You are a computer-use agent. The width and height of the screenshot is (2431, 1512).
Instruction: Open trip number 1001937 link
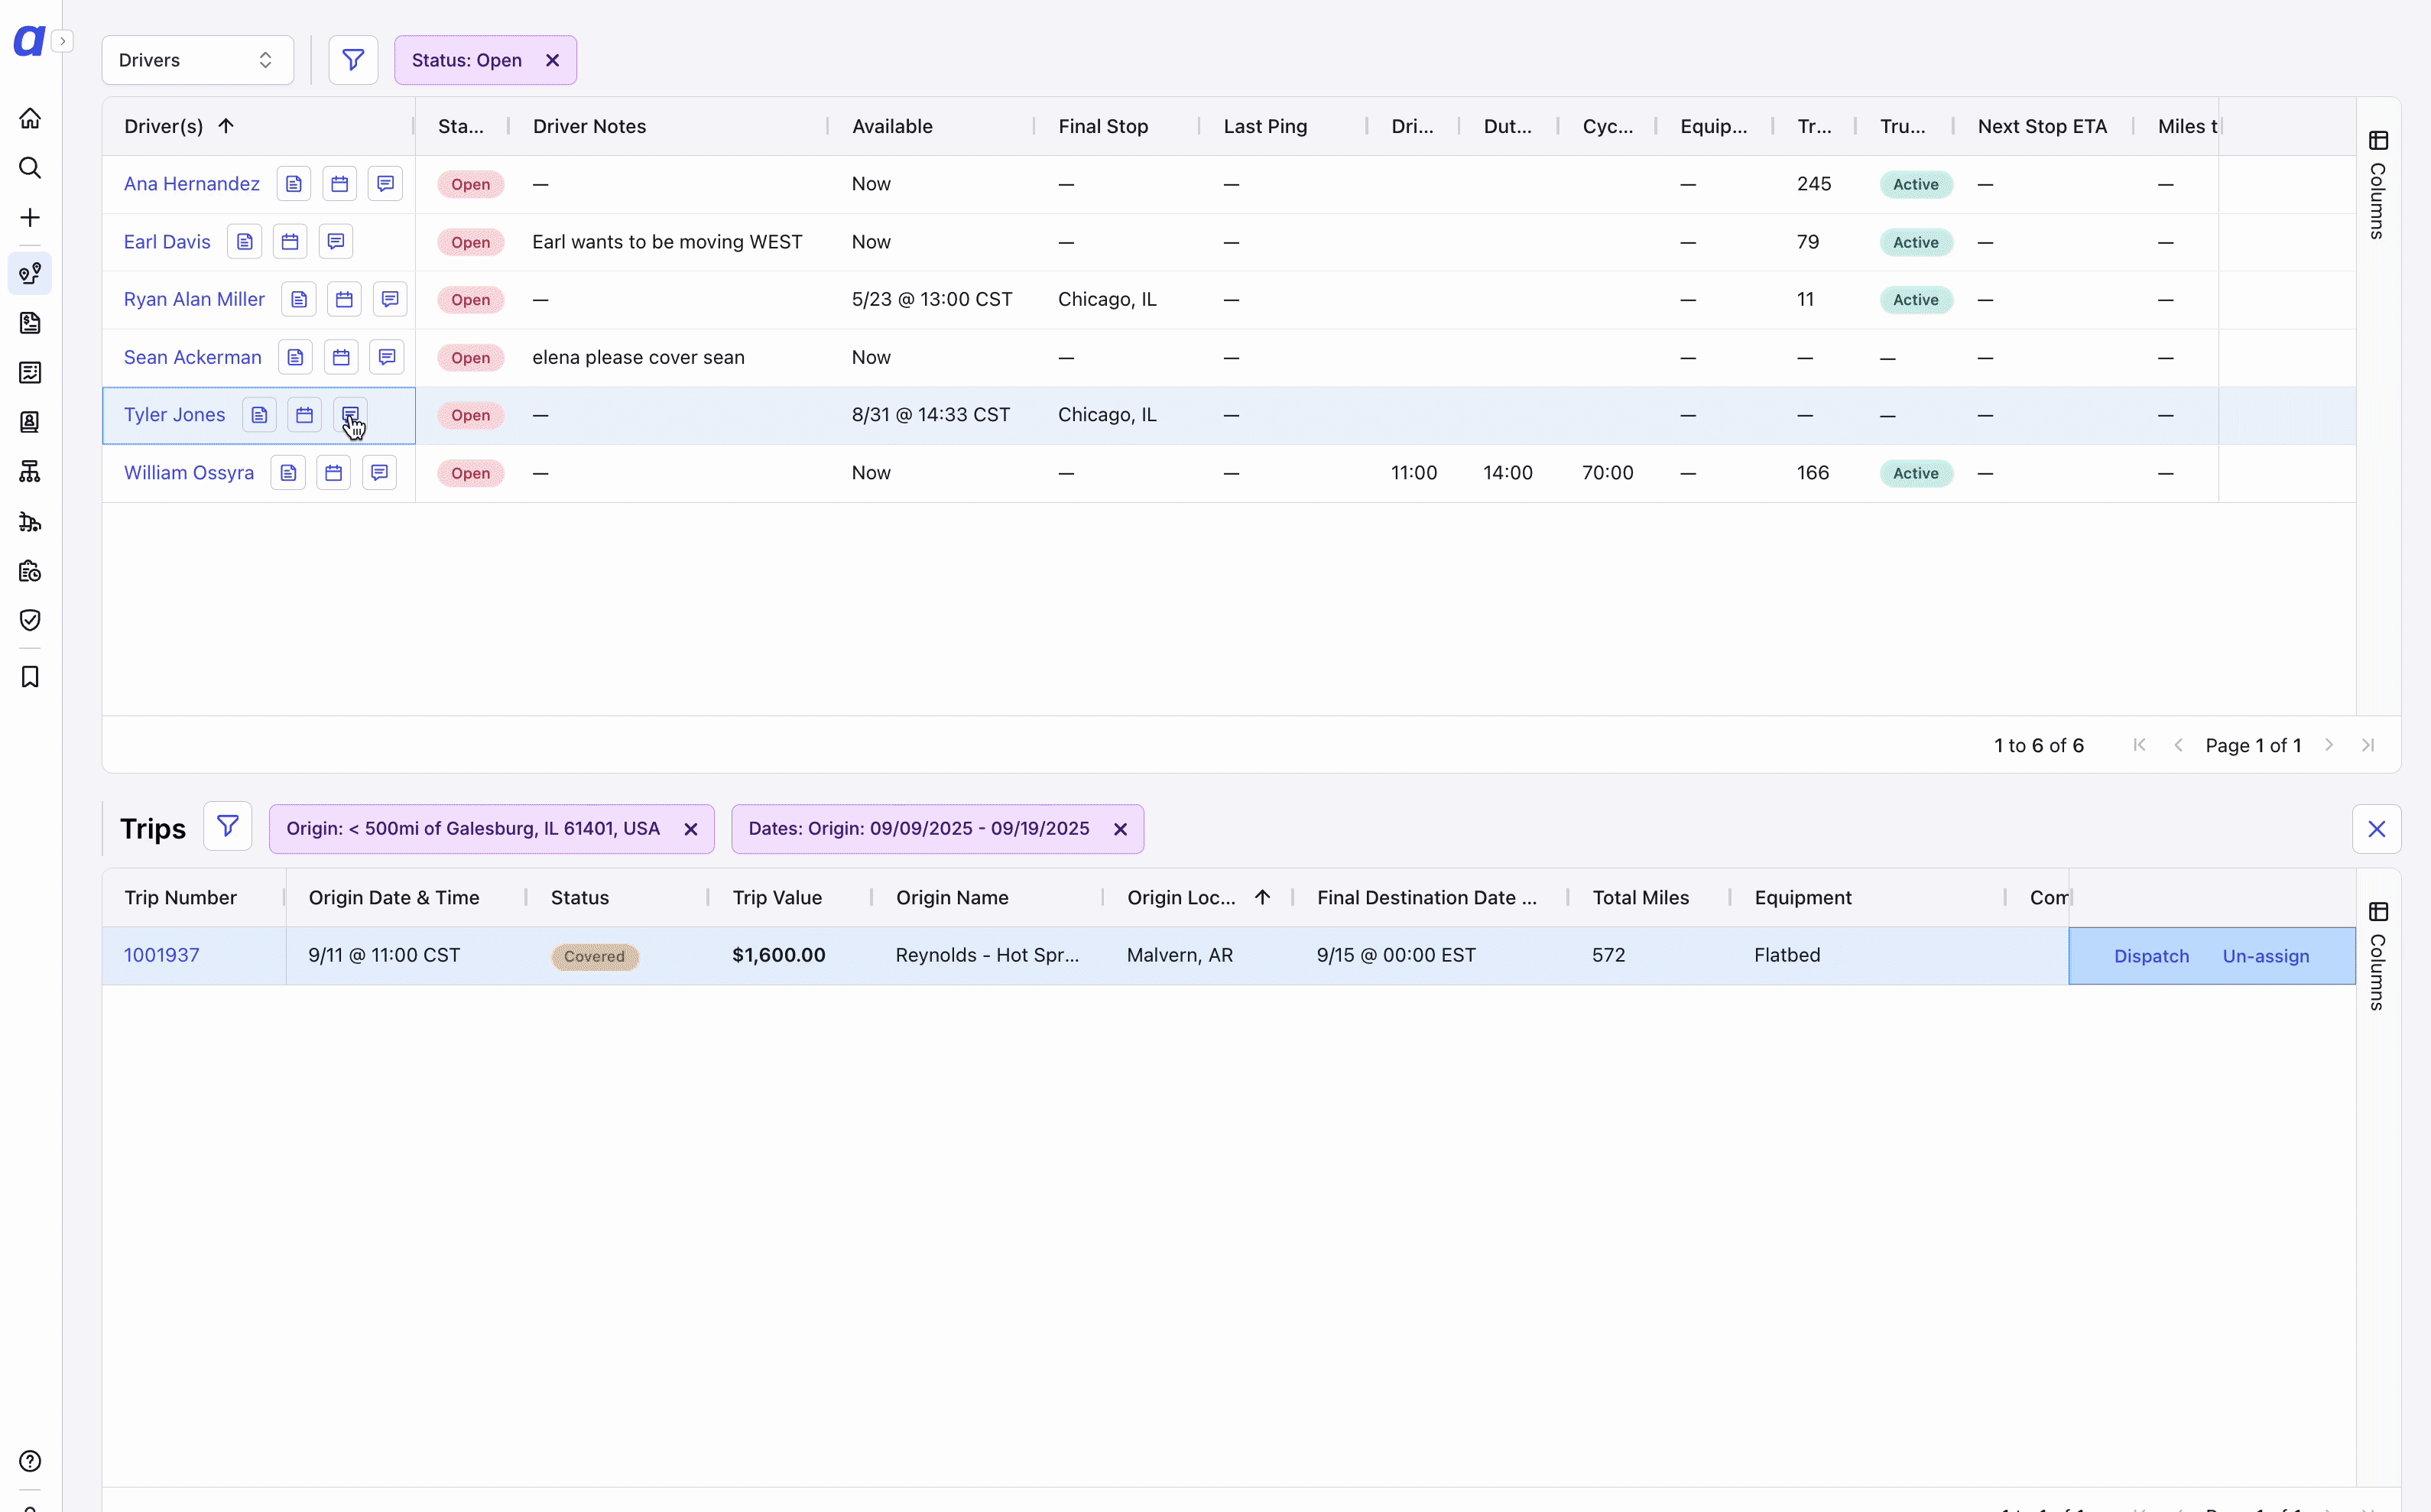162,955
